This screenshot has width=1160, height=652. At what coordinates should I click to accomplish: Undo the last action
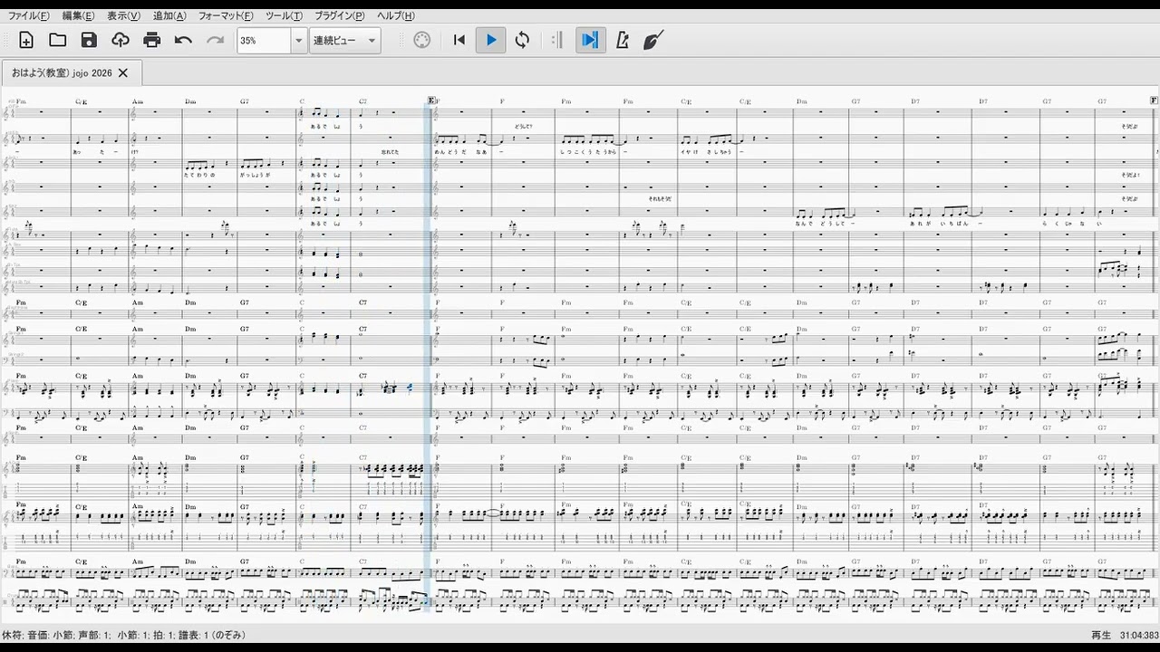183,40
